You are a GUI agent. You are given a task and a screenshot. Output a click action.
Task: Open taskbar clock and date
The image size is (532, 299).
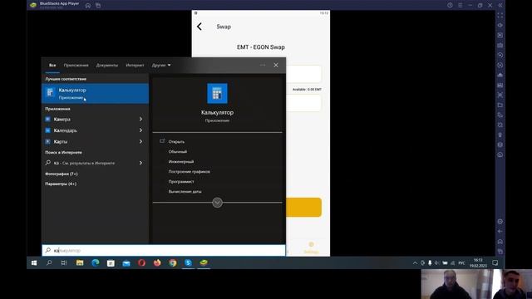tap(478, 262)
